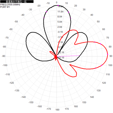Image resolution: width=113 pixels, height=113 pixels.
Task: Select the 180 degree label at bottom
Action: (57, 110)
